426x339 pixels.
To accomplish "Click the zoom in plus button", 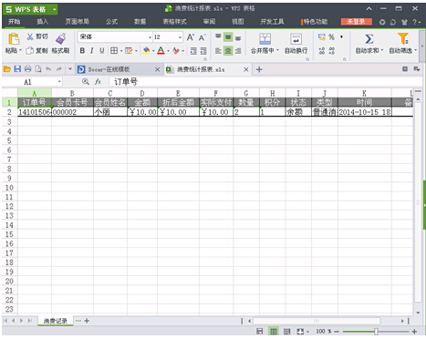I will (414, 332).
